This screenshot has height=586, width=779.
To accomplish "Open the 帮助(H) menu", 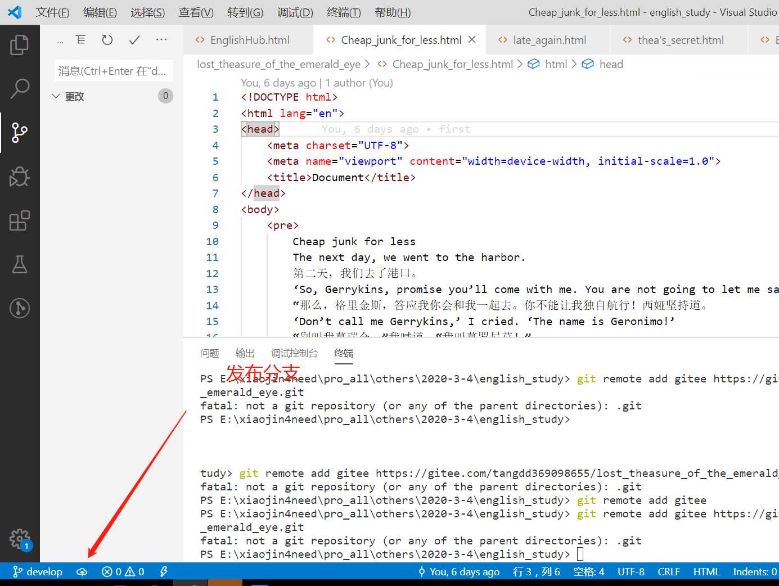I will 393,12.
